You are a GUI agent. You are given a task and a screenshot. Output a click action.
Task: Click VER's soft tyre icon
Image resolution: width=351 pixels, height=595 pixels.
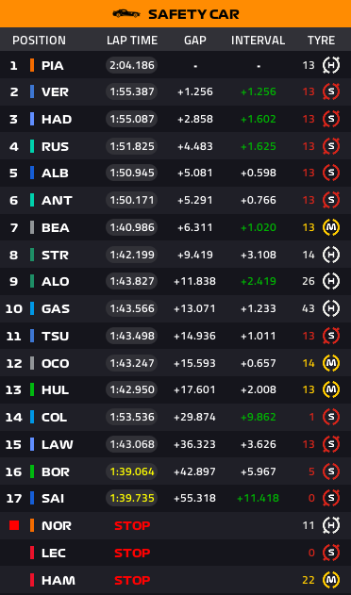pos(331,91)
